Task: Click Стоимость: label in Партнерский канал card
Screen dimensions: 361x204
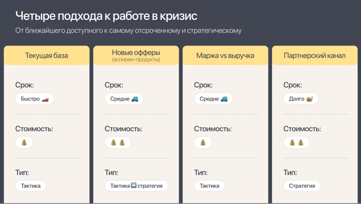Action: click(x=302, y=128)
